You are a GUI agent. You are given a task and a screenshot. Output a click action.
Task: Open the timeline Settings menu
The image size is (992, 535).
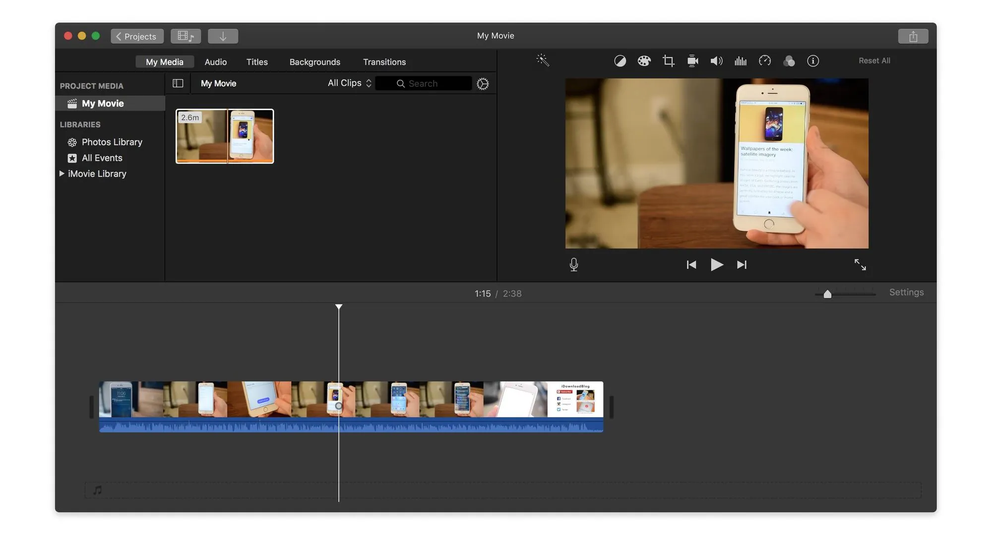906,293
